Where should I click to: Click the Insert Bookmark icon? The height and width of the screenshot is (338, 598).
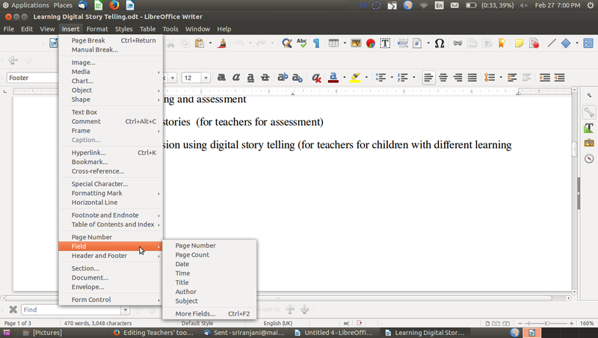(x=502, y=43)
